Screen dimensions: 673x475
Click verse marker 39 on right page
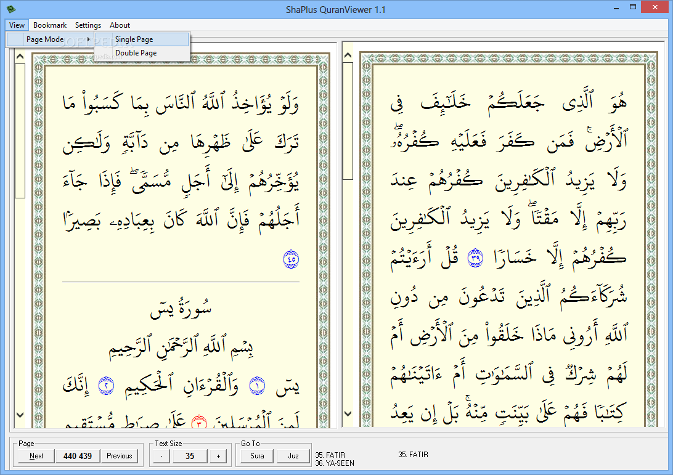[x=475, y=258]
